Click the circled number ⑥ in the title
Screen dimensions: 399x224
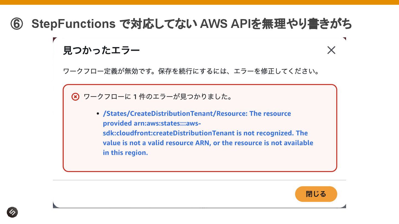point(16,24)
